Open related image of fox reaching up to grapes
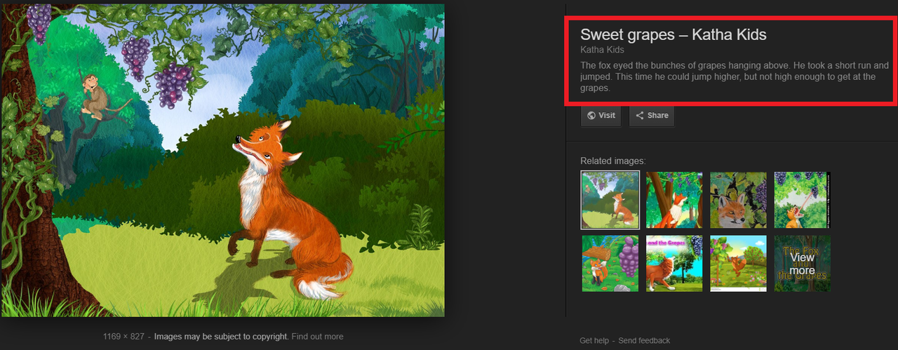This screenshot has width=898, height=350. (802, 200)
